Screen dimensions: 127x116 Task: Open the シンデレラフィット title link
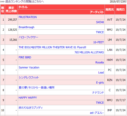(x=29, y=78)
